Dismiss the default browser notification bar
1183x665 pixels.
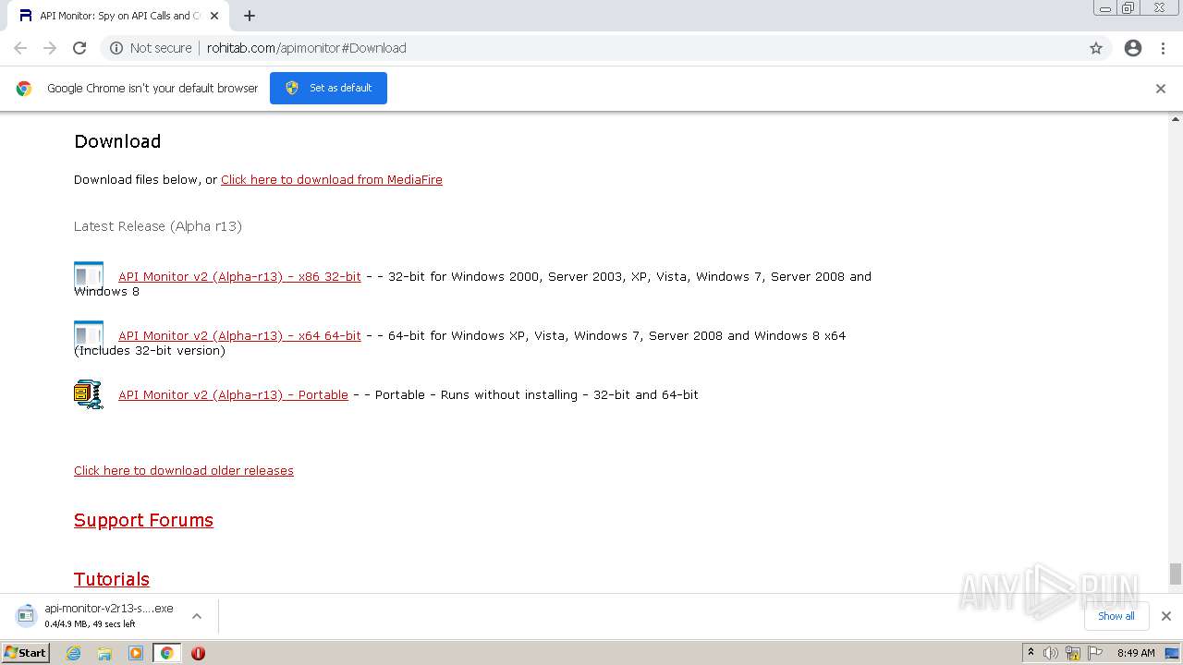click(1161, 89)
